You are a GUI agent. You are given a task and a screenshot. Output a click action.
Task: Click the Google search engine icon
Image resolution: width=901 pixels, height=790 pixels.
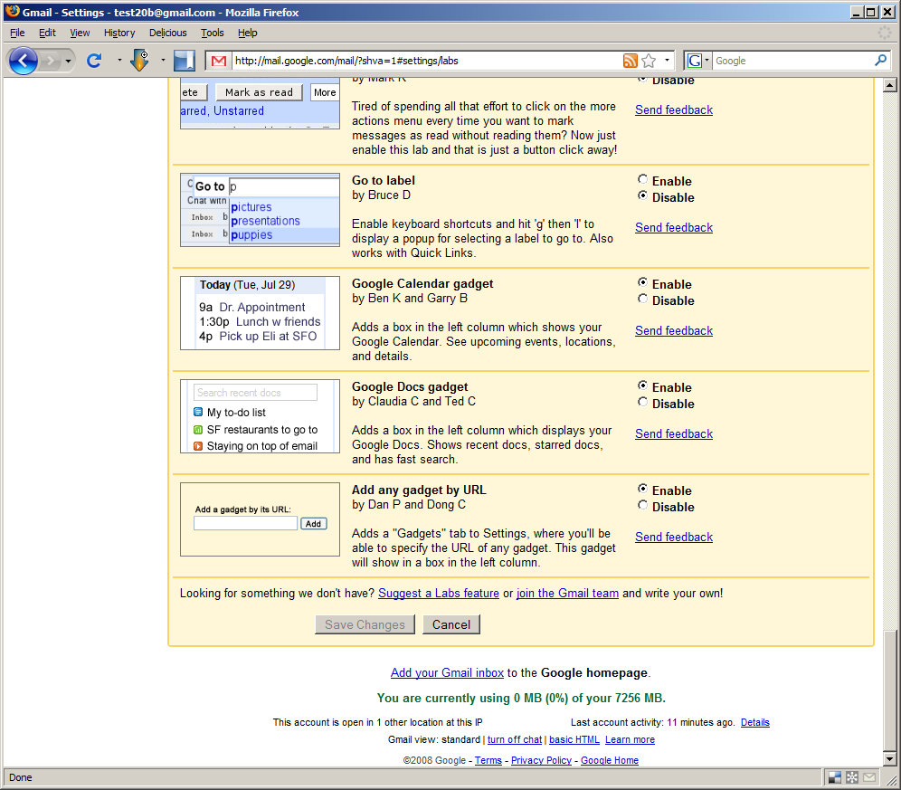coord(695,61)
